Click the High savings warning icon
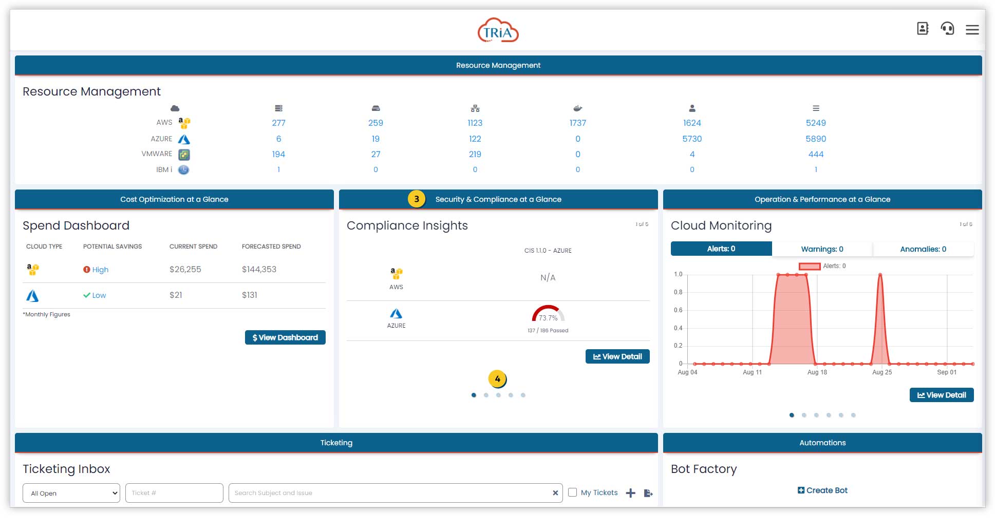 (87, 270)
